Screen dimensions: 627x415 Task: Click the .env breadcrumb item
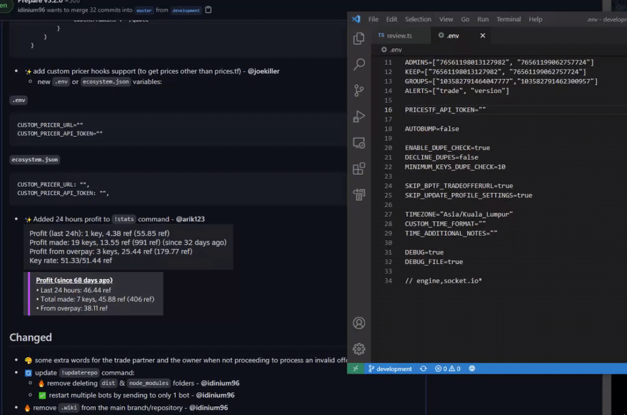point(391,50)
